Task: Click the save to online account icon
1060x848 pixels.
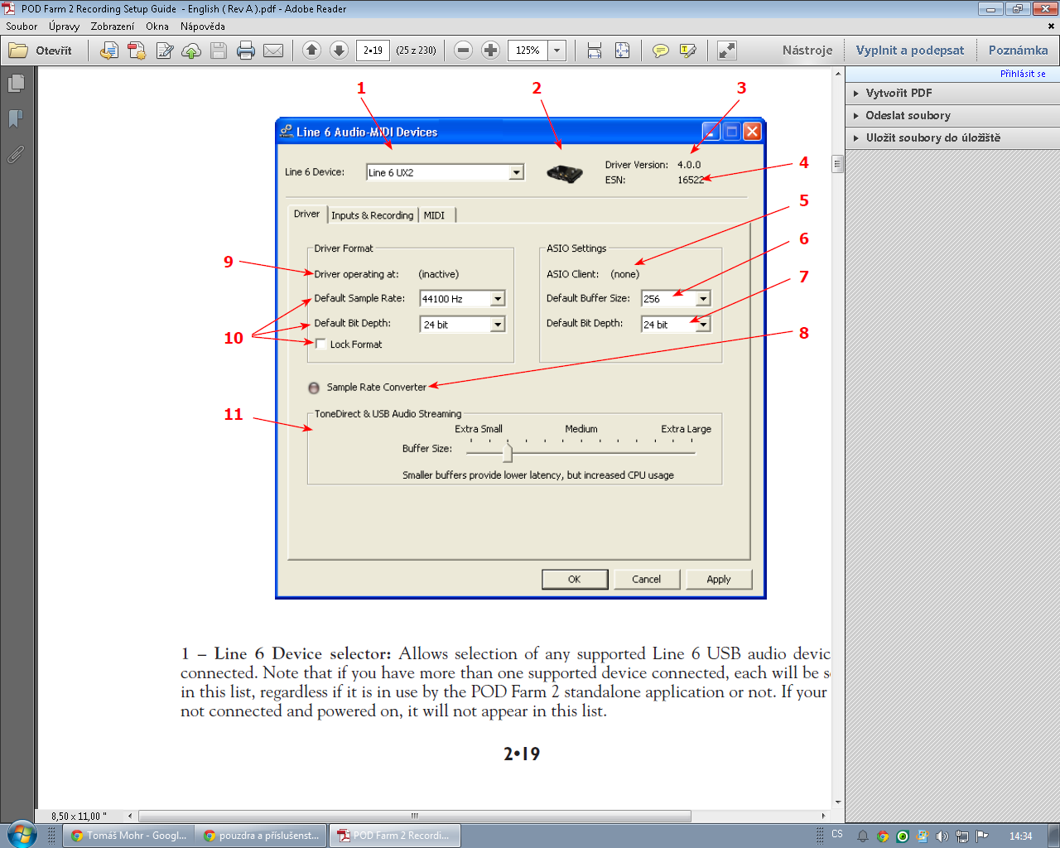Action: 108,51
